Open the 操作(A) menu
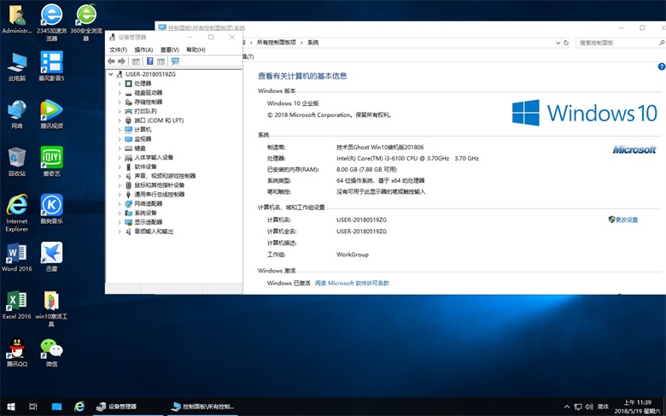 (x=143, y=50)
